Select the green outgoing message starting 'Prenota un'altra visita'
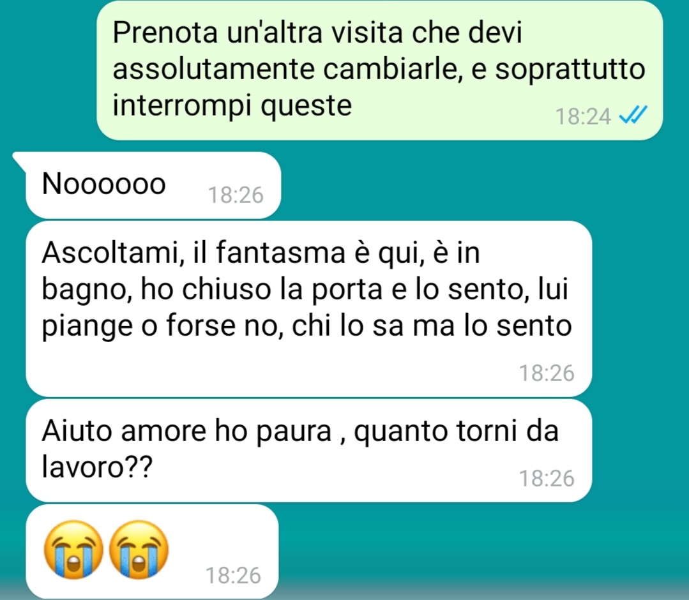The width and height of the screenshot is (689, 600). point(380,70)
